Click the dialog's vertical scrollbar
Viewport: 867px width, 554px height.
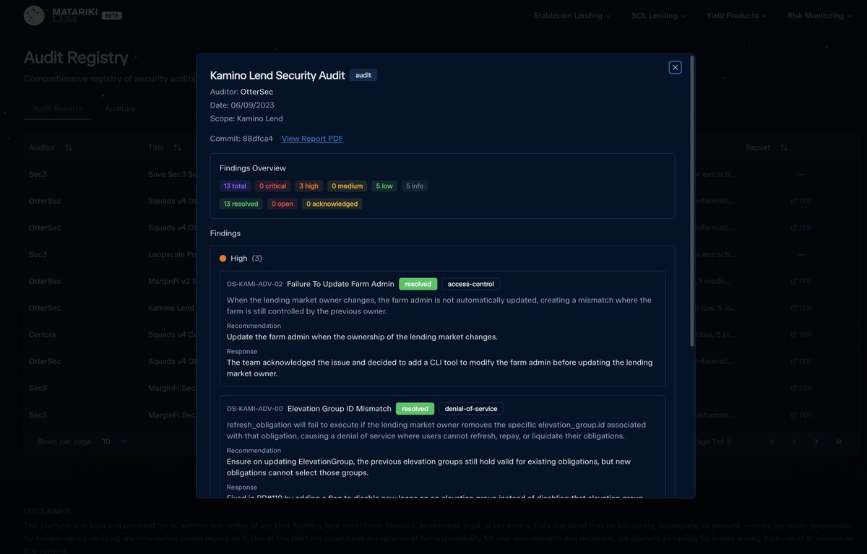pyautogui.click(x=691, y=202)
